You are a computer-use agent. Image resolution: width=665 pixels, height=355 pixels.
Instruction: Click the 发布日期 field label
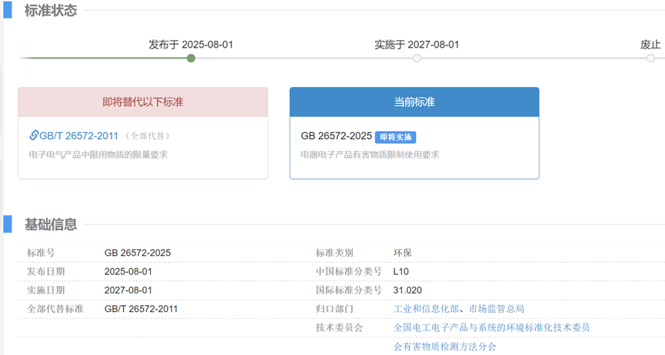(x=45, y=271)
